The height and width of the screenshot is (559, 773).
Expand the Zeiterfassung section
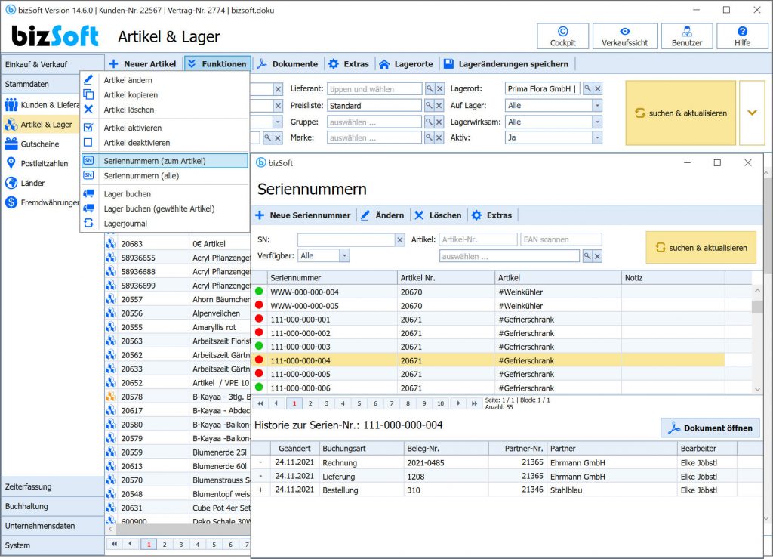tap(52, 486)
